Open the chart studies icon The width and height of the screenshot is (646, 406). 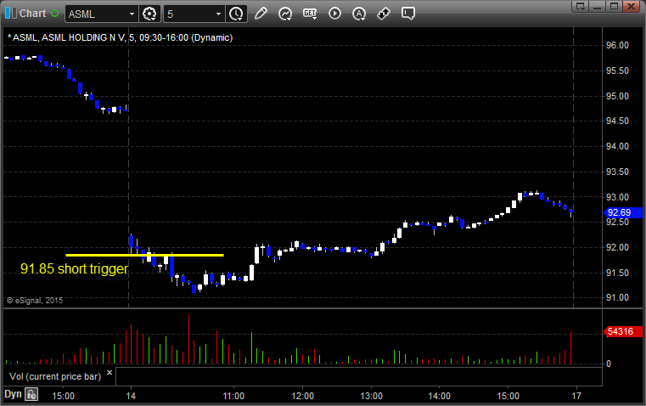285,14
